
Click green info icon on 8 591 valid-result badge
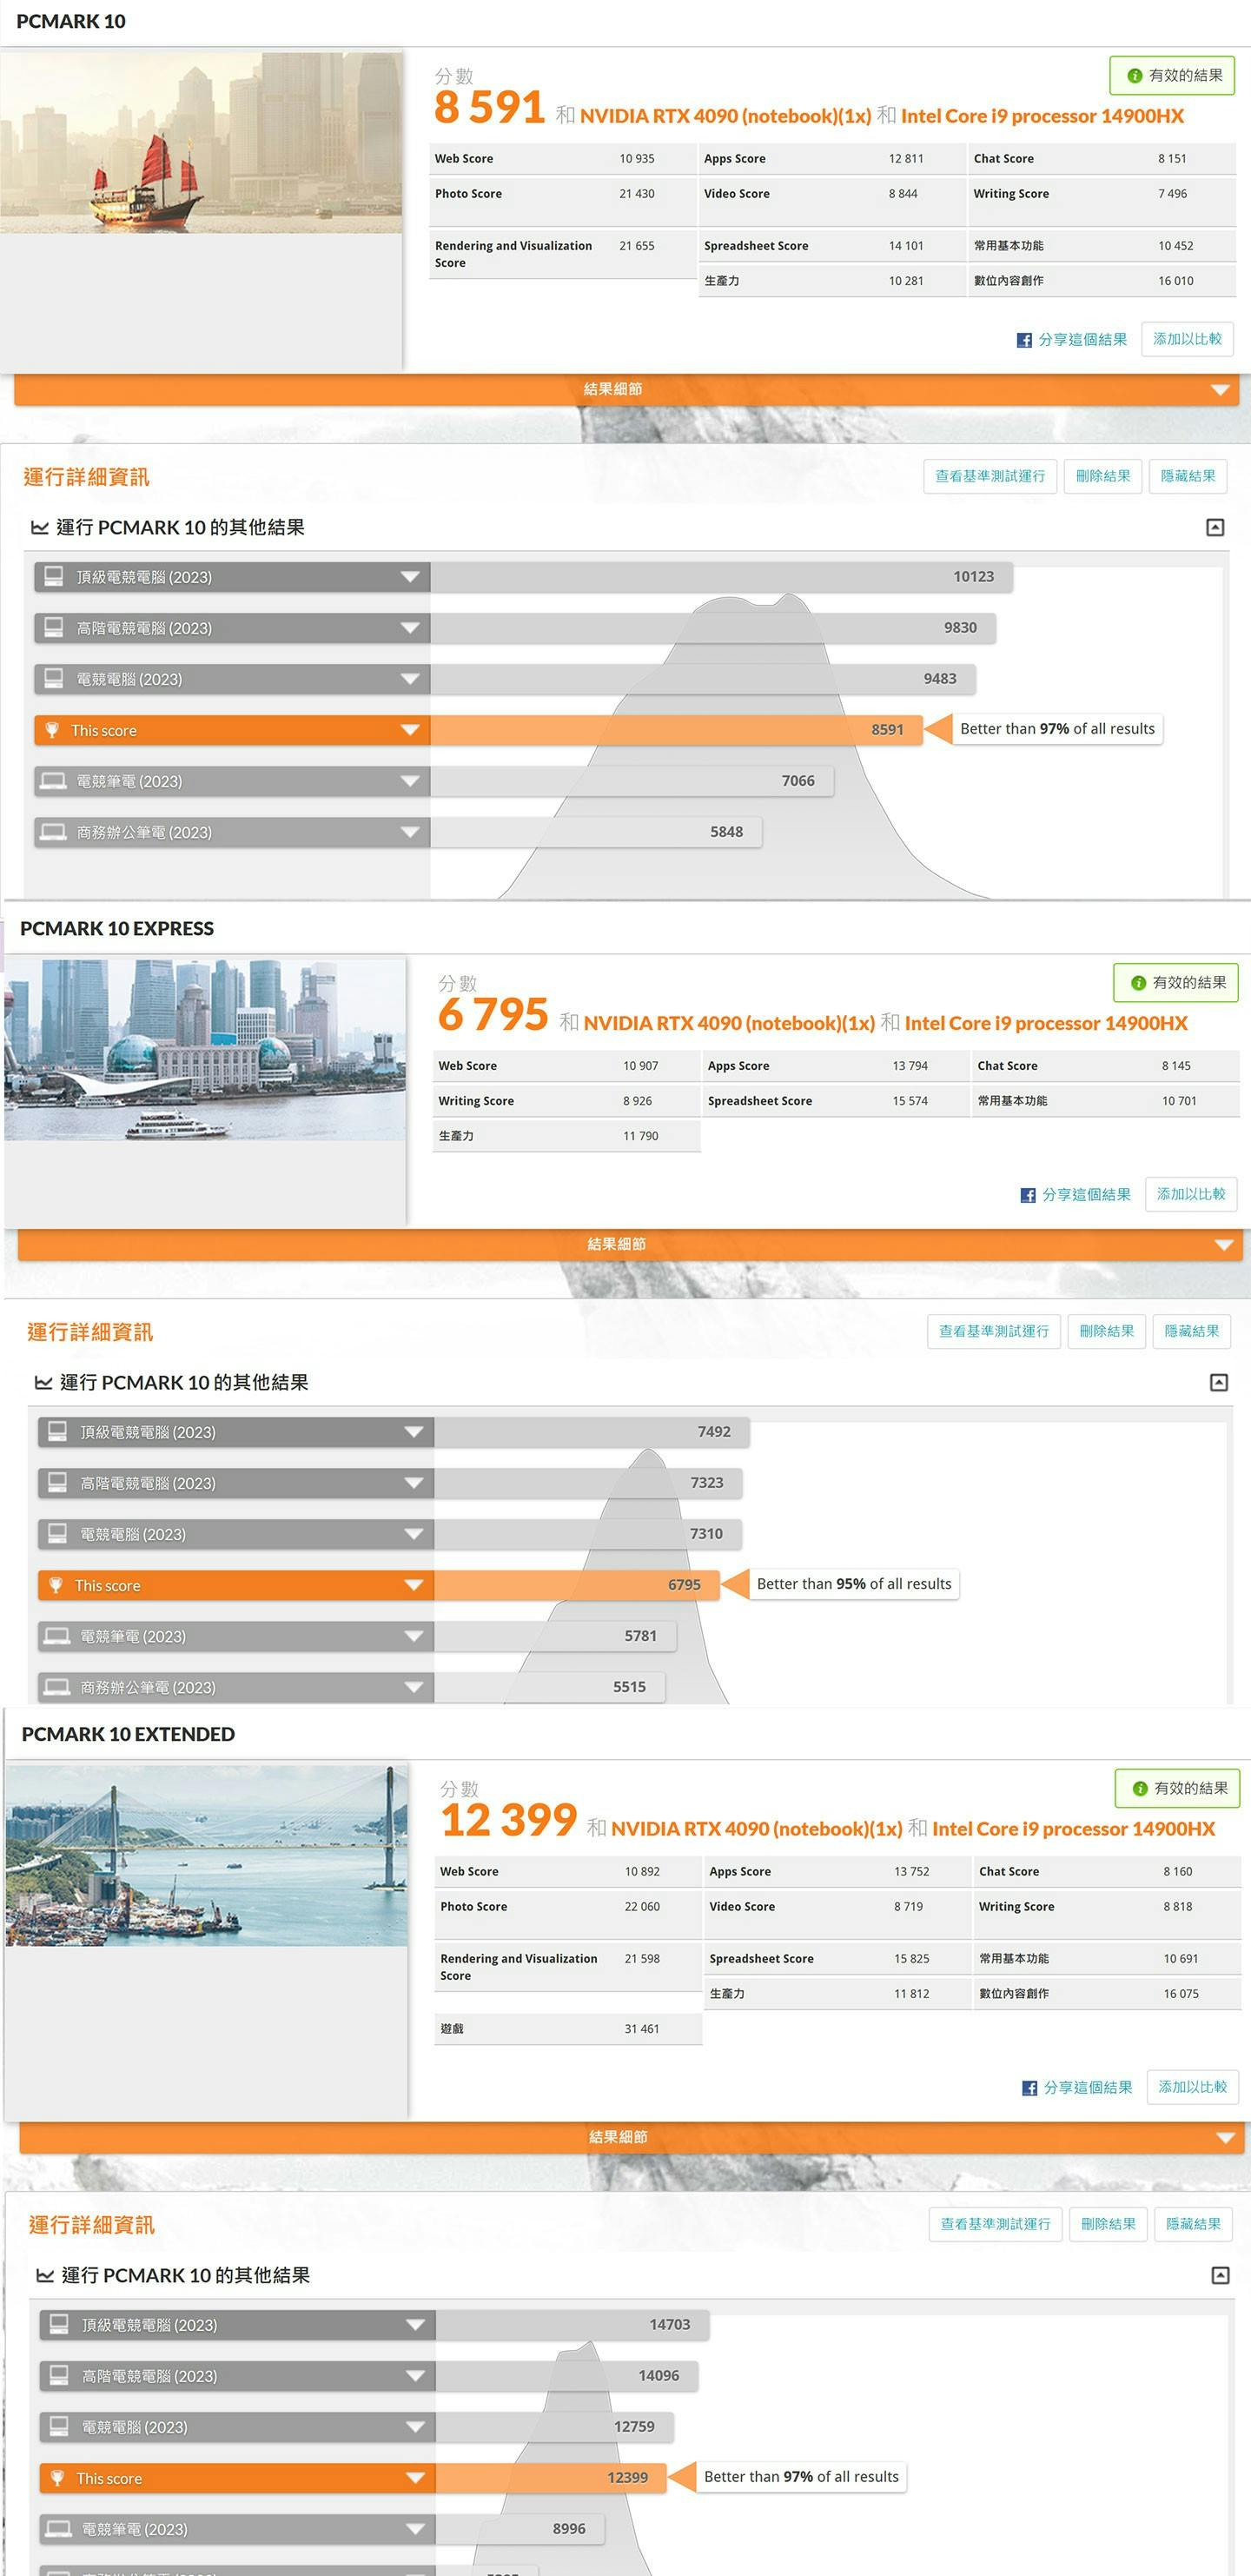[1134, 76]
